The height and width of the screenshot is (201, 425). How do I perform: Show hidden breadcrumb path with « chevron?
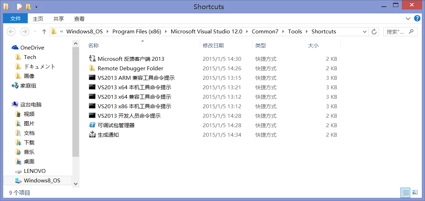(62, 32)
